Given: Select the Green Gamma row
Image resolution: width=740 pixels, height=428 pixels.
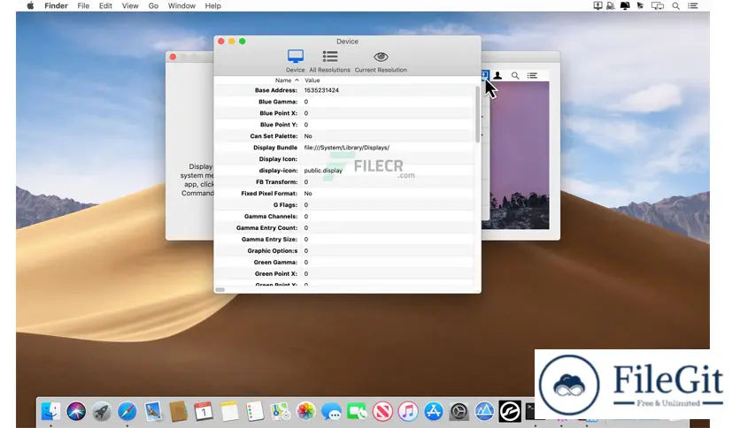Looking at the screenshot, I should coord(344,262).
